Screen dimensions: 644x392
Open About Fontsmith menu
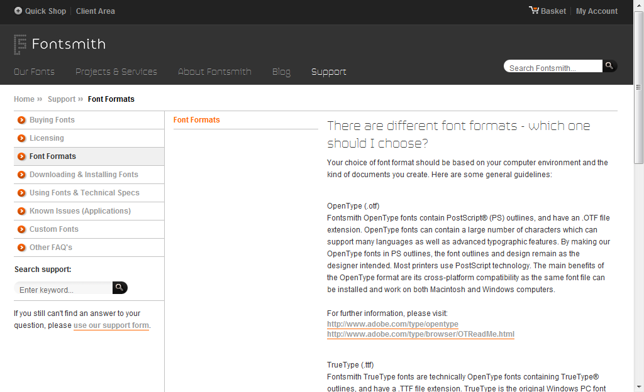[x=214, y=72]
